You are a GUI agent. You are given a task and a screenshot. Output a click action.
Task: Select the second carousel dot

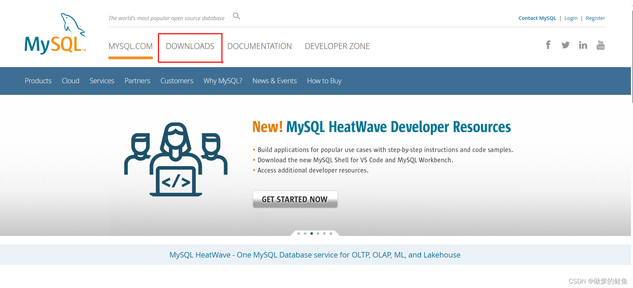[x=305, y=234]
